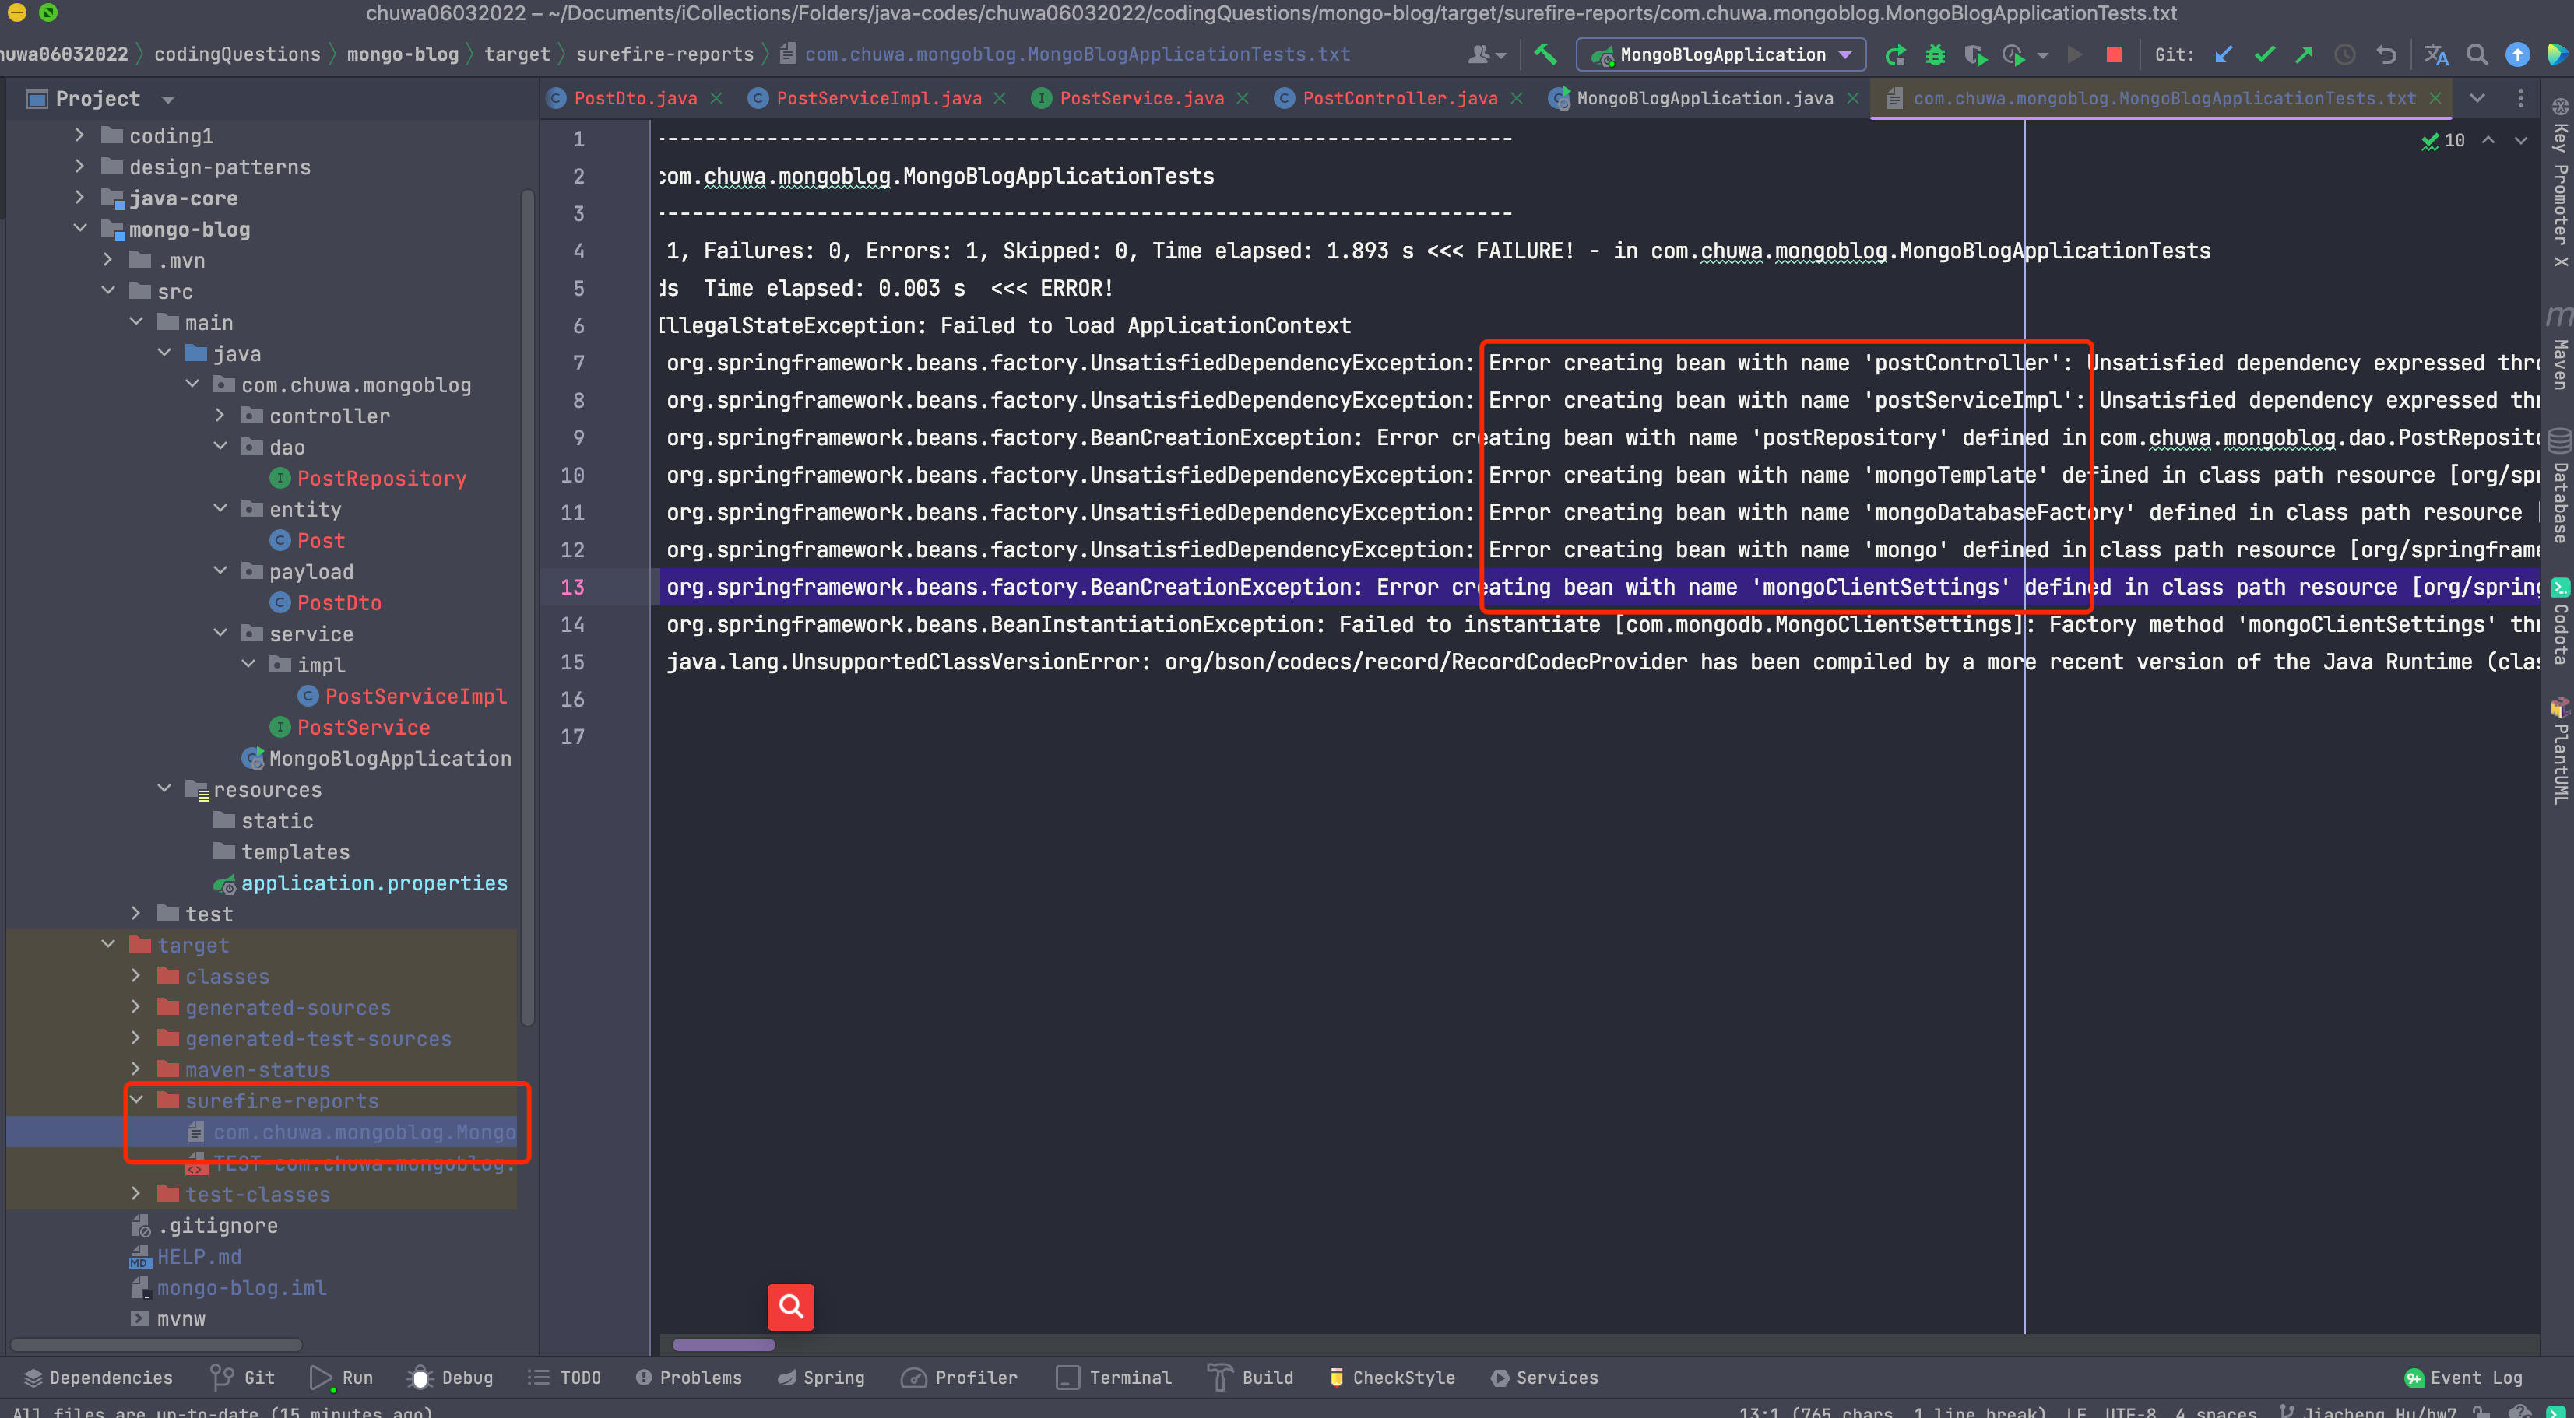
Task: Click the Git update project arrow icon
Action: 2224,55
